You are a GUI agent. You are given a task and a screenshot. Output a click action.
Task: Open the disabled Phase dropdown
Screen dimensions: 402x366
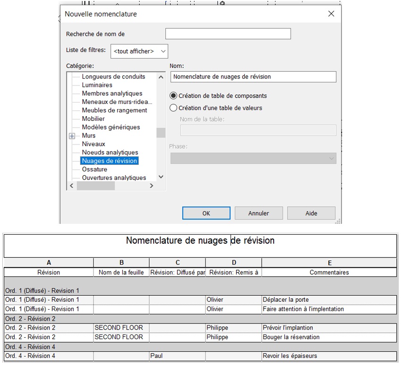pos(253,159)
